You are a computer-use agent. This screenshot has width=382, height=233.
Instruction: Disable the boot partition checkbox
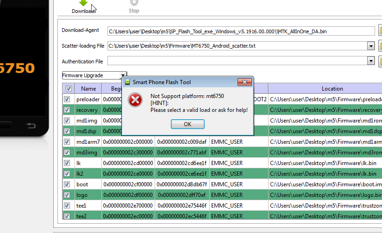67,184
